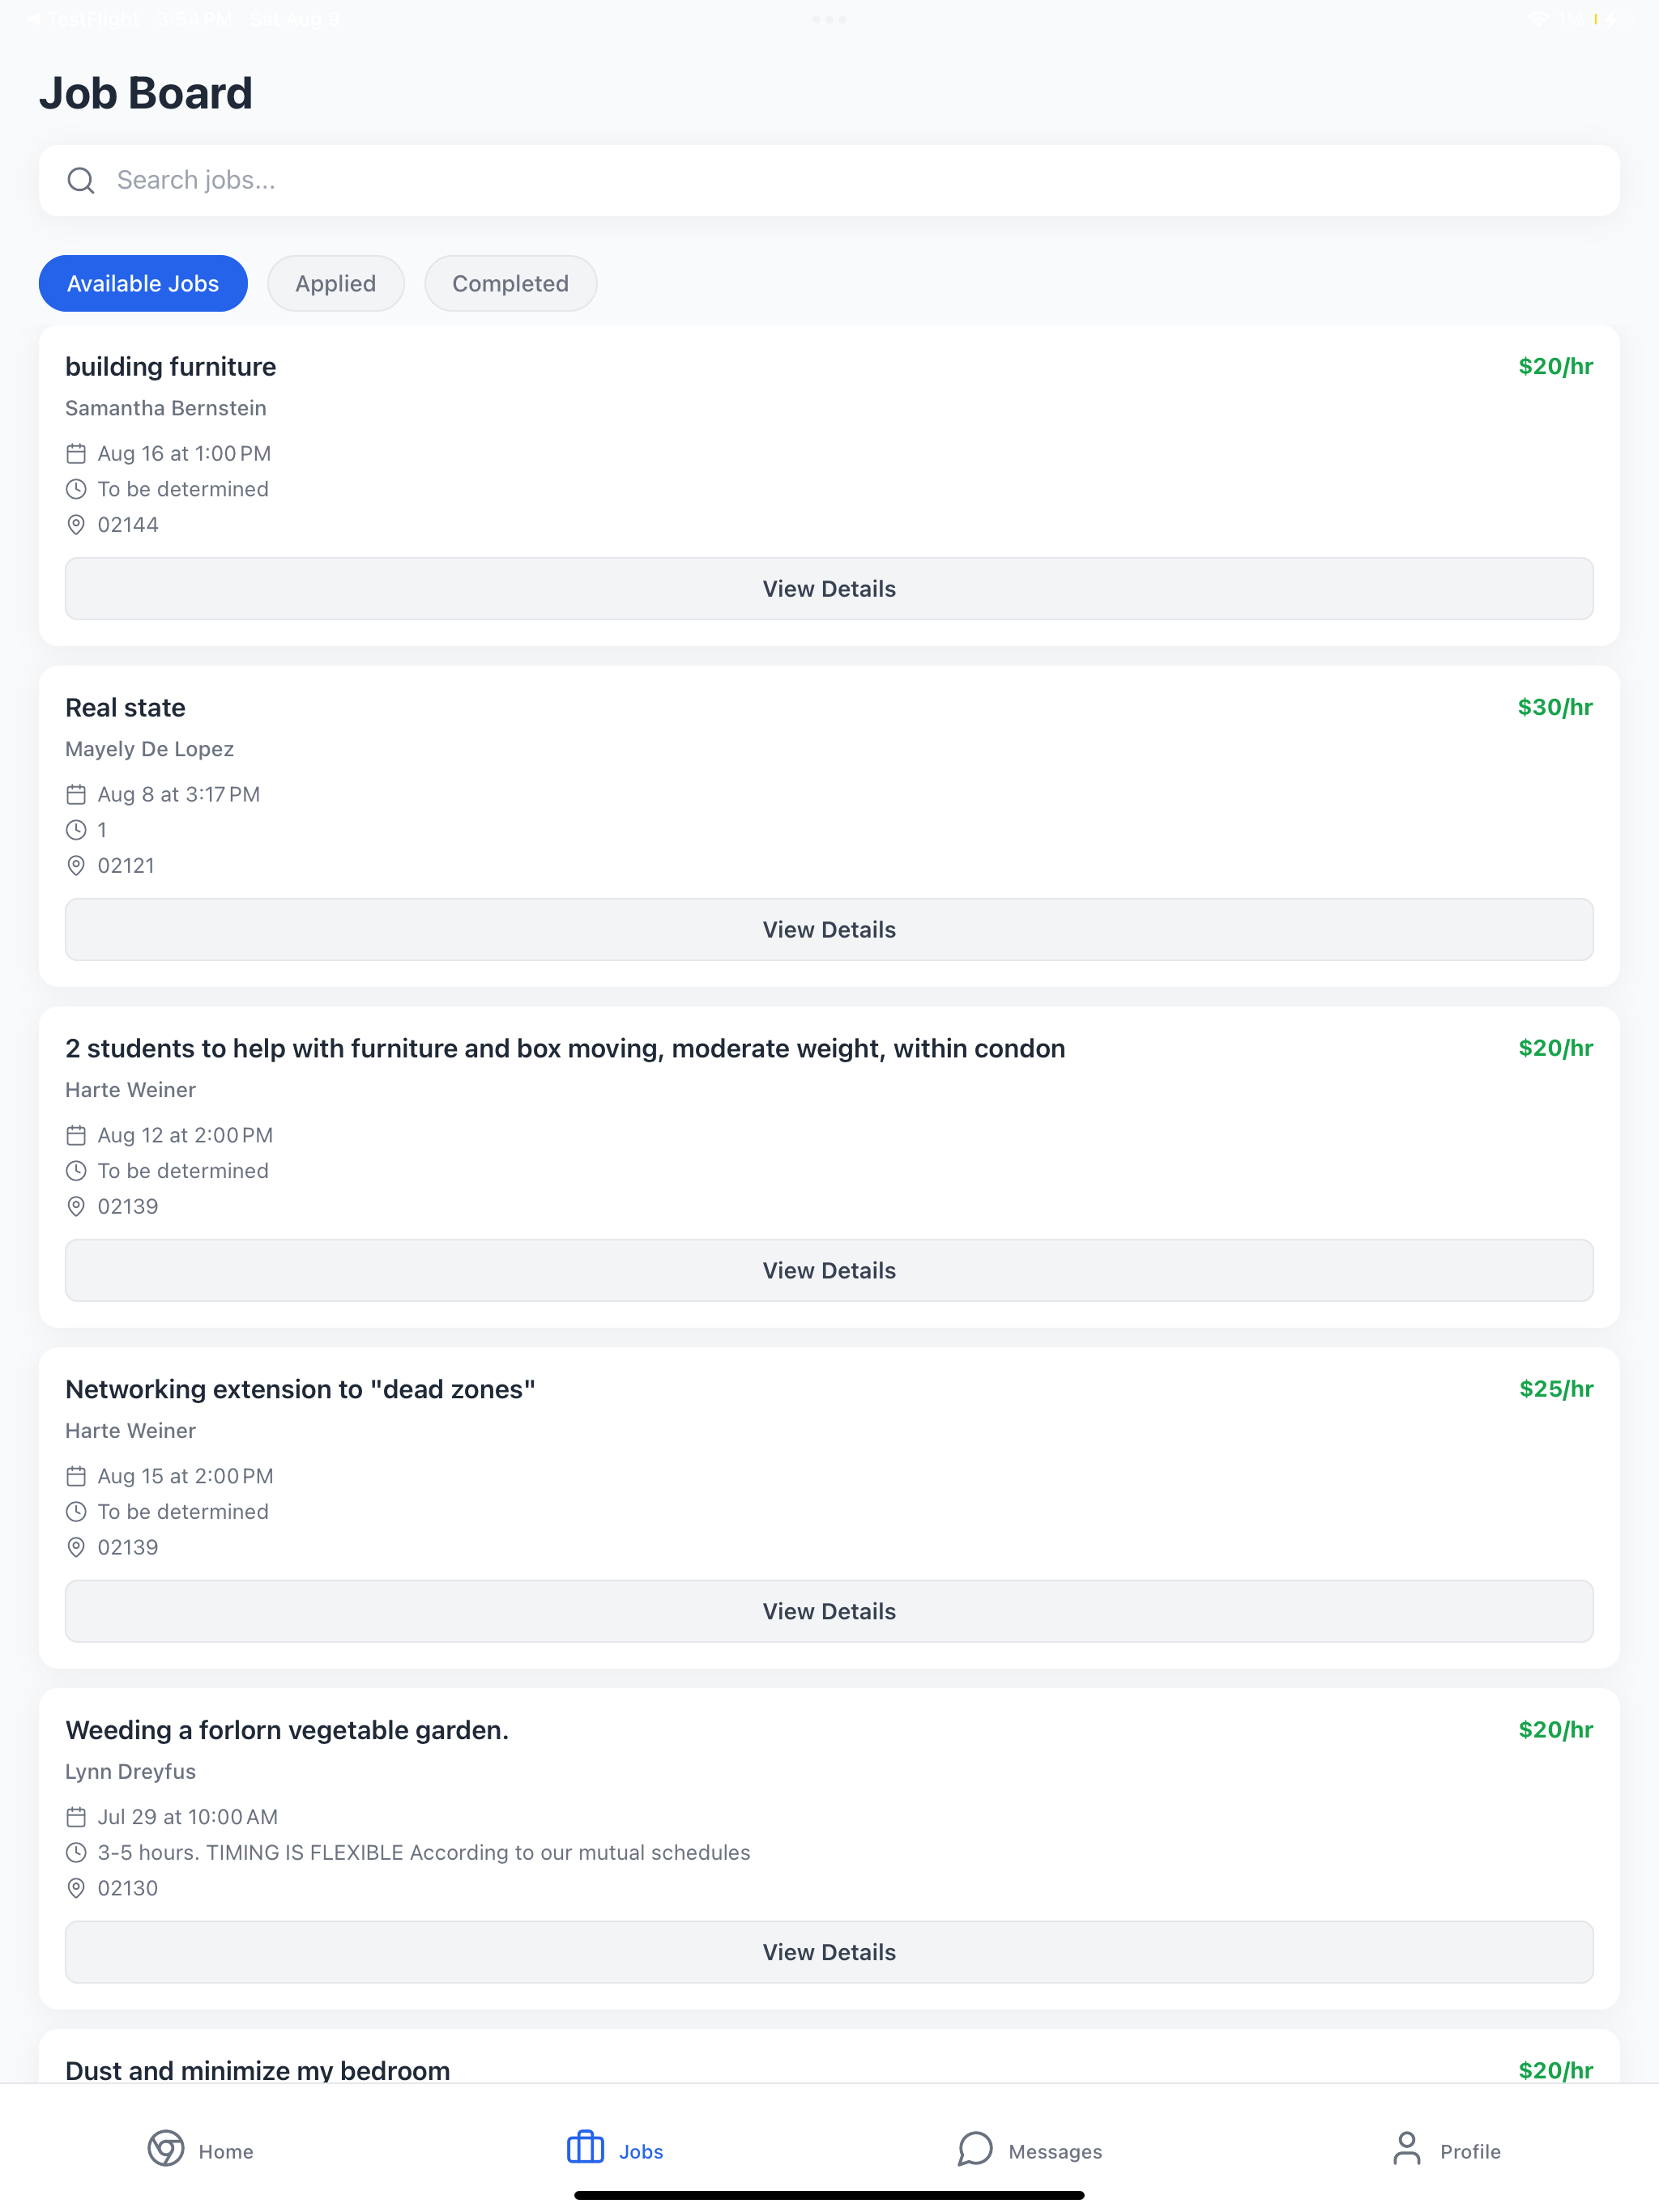The image size is (1659, 2212).
Task: Click location pin in Networking extension card
Action: tap(76, 1548)
